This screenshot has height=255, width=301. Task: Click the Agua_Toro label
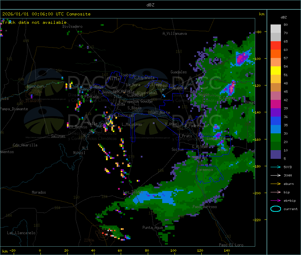point(36,86)
